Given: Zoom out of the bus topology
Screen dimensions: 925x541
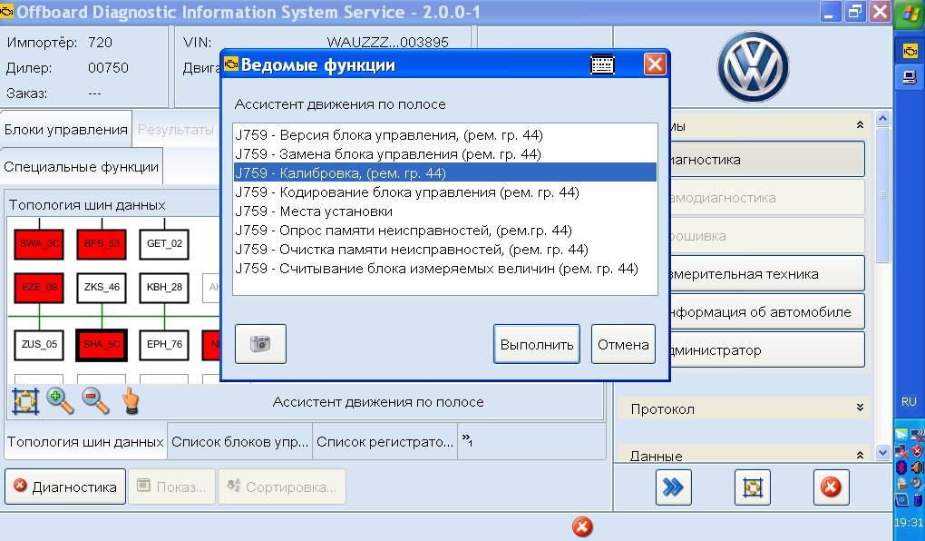Looking at the screenshot, I should click(x=95, y=401).
